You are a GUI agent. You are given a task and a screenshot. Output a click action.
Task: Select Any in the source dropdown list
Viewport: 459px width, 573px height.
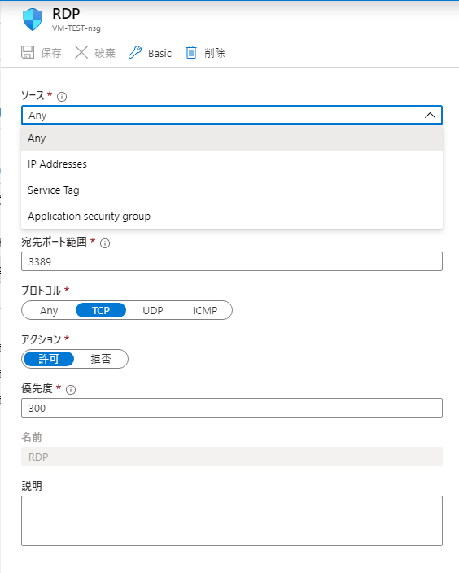pyautogui.click(x=232, y=138)
